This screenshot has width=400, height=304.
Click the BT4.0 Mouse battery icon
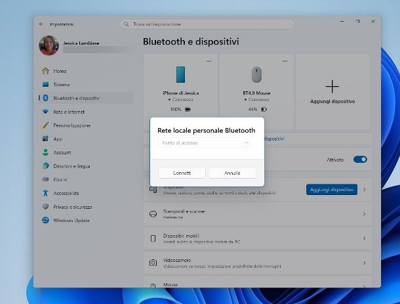pos(264,110)
